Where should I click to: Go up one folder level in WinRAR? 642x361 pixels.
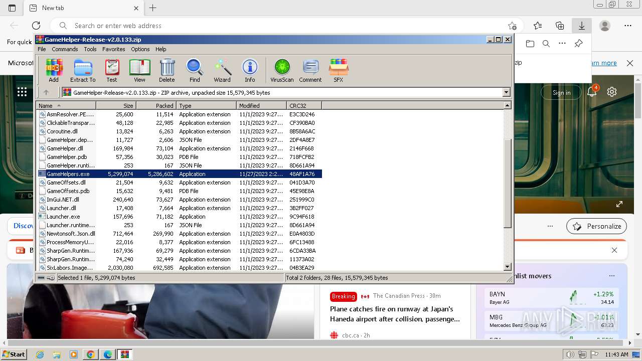point(46,92)
